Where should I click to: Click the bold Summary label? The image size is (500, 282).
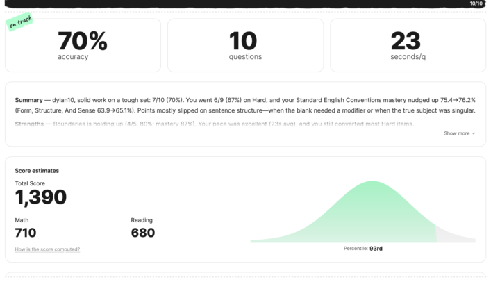pyautogui.click(x=29, y=100)
